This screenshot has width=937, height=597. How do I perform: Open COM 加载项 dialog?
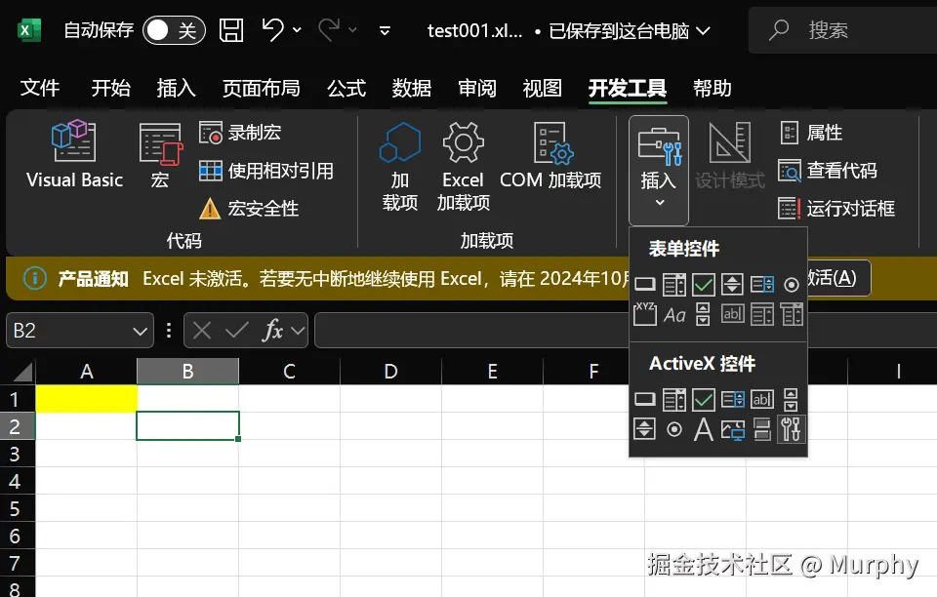[x=550, y=155]
